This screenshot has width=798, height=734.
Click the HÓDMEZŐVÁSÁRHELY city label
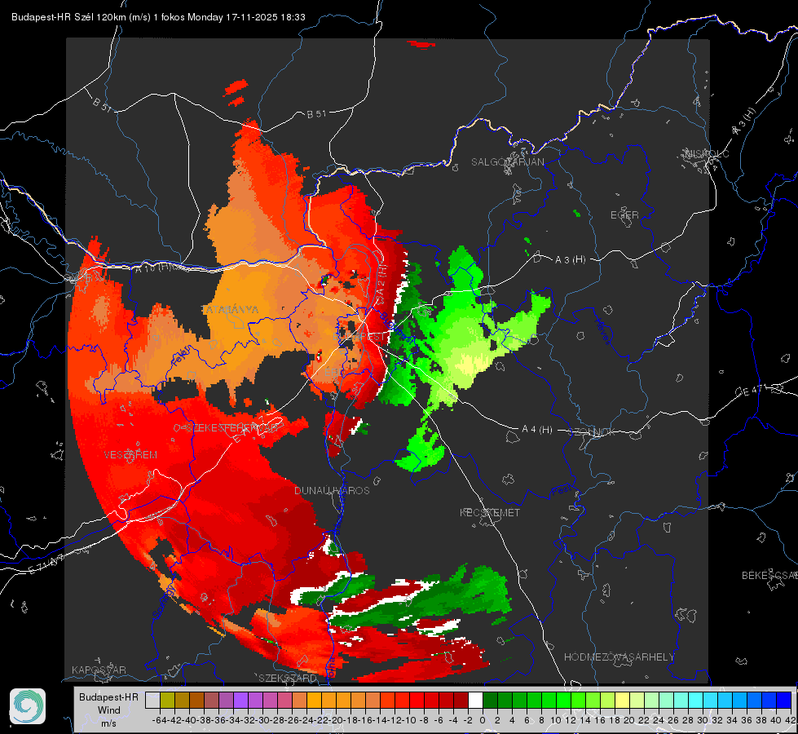click(x=619, y=657)
